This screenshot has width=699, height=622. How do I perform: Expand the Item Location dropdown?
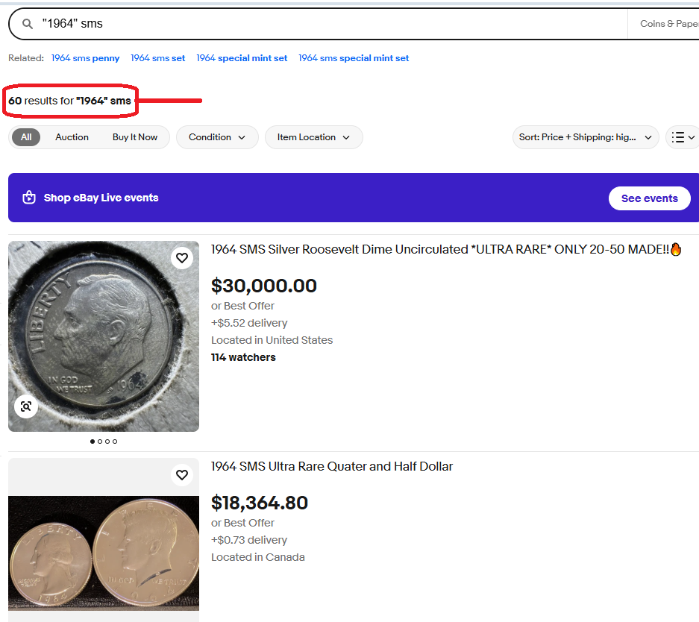314,137
